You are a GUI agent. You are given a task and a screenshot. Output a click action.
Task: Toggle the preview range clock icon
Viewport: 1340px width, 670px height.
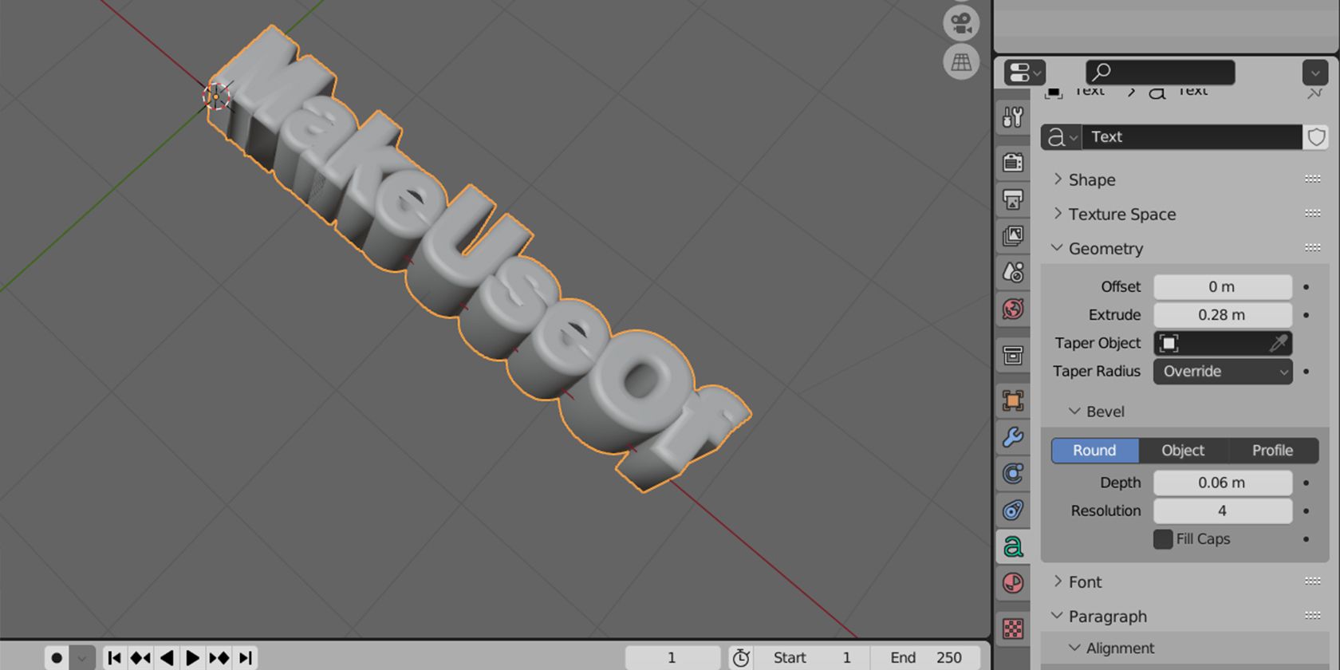pos(741,658)
